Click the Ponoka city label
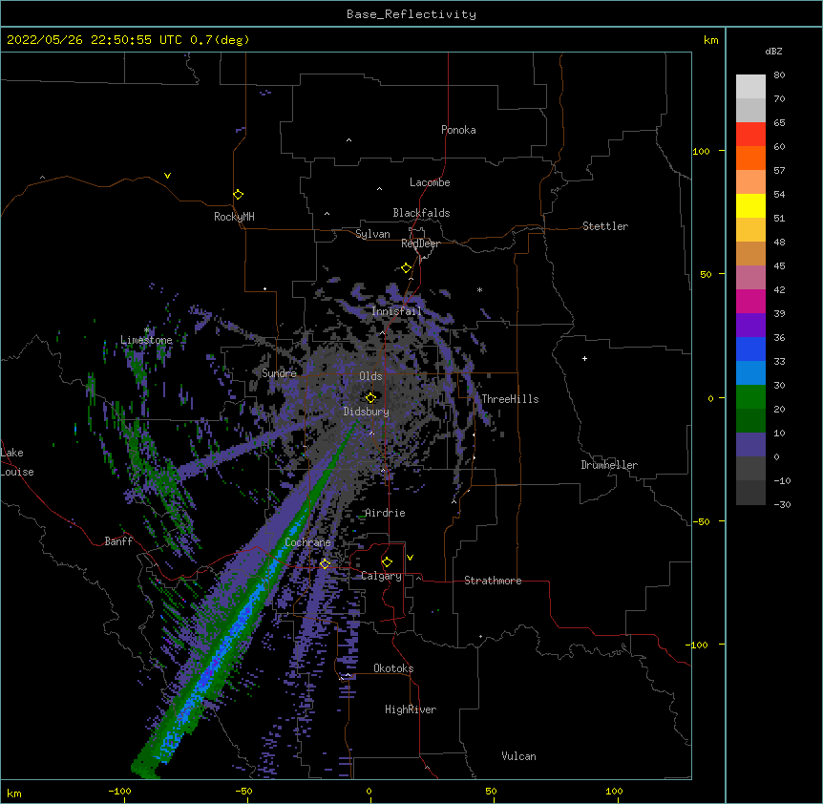This screenshot has width=823, height=804. tap(458, 130)
